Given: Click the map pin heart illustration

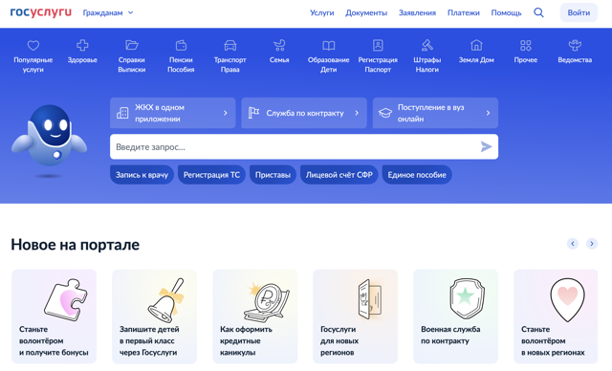Looking at the screenshot, I should point(567,299).
